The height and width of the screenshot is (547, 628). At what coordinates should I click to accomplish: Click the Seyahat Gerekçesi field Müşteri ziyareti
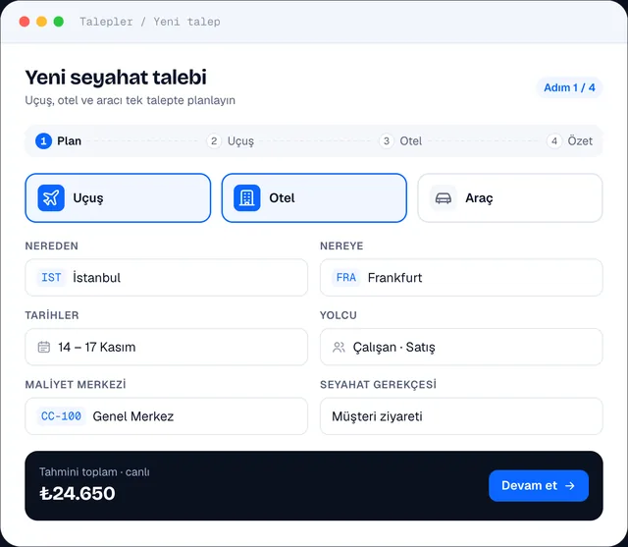point(461,416)
